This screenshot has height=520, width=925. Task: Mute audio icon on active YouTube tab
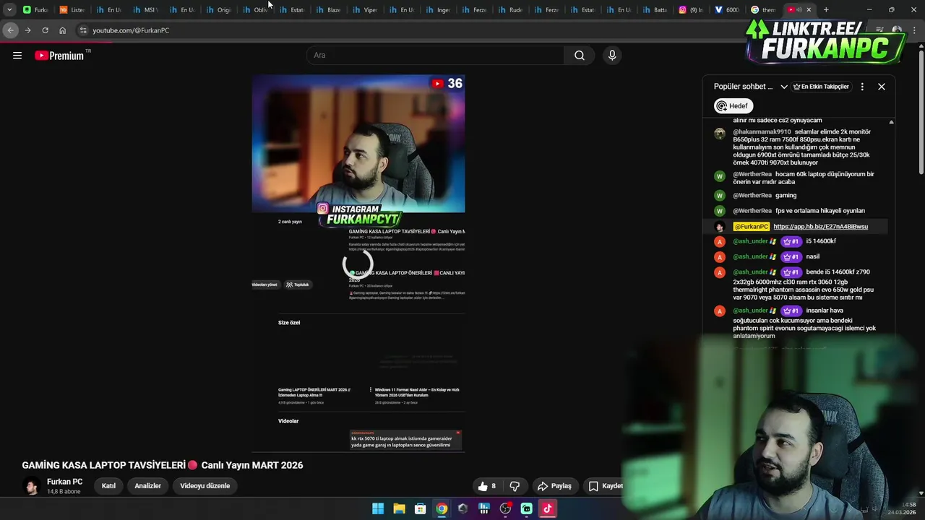point(799,10)
